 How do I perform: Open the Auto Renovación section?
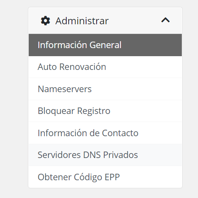[105, 67]
